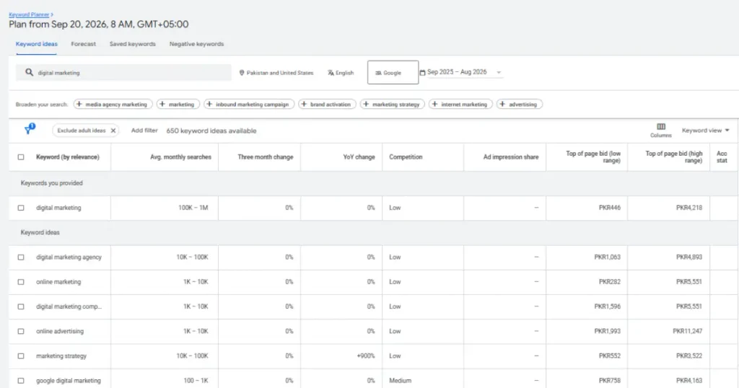The width and height of the screenshot is (739, 388).
Task: Sort by Ad impression share header
Action: point(510,156)
